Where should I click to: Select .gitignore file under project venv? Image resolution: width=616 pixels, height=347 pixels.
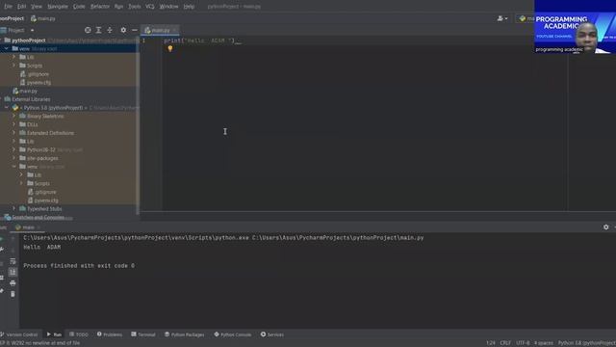[35, 74]
